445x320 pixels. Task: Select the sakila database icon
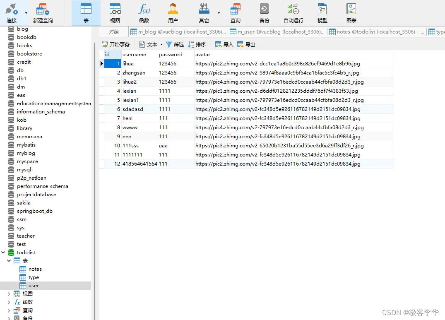[x=11, y=203]
